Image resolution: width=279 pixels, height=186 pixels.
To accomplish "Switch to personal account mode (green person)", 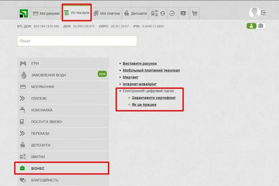I will click(251, 26).
